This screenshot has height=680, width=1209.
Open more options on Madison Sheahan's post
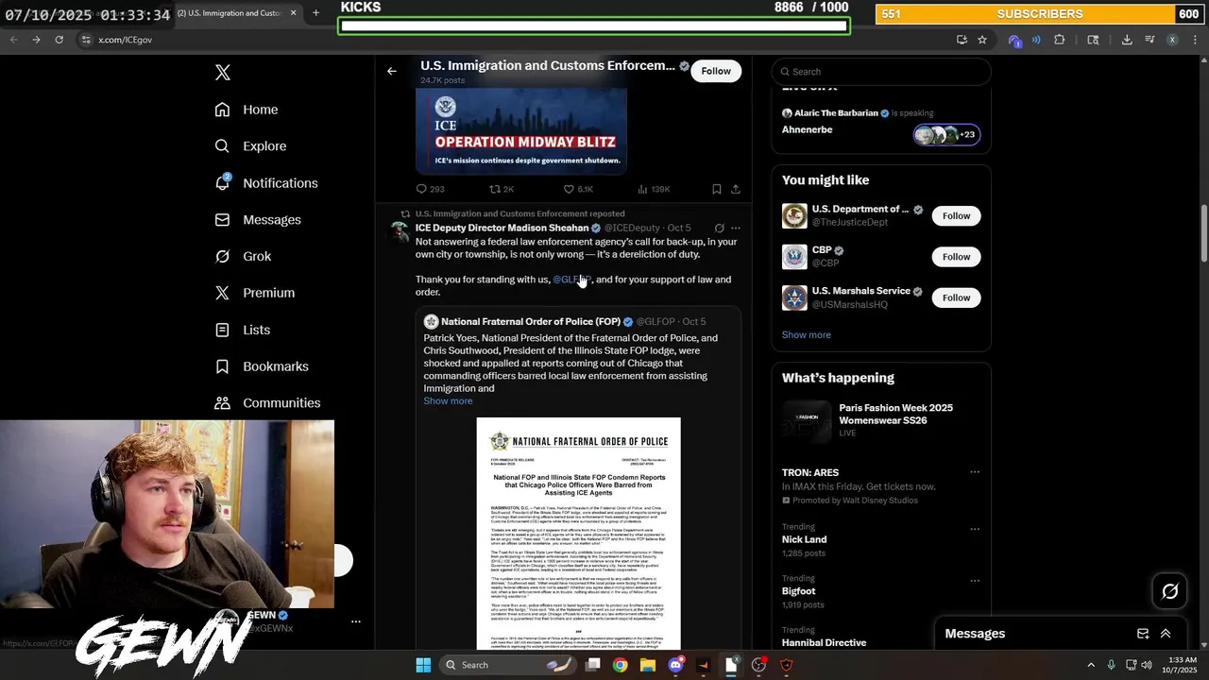tap(736, 228)
